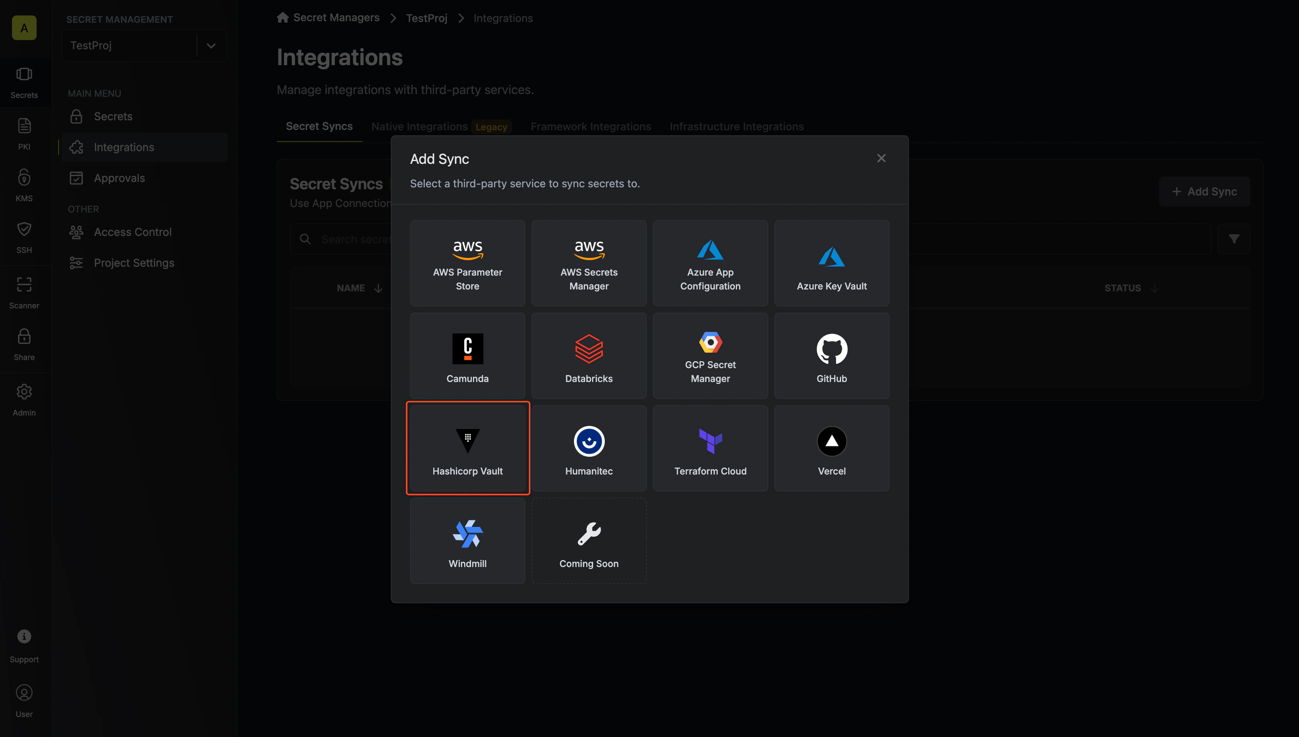Image resolution: width=1299 pixels, height=737 pixels.
Task: Switch to Framework Integrations tab
Action: 591,126
